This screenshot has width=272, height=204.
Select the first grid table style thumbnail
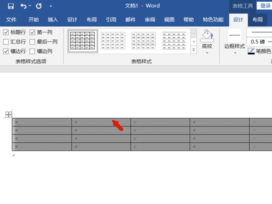tap(83, 41)
